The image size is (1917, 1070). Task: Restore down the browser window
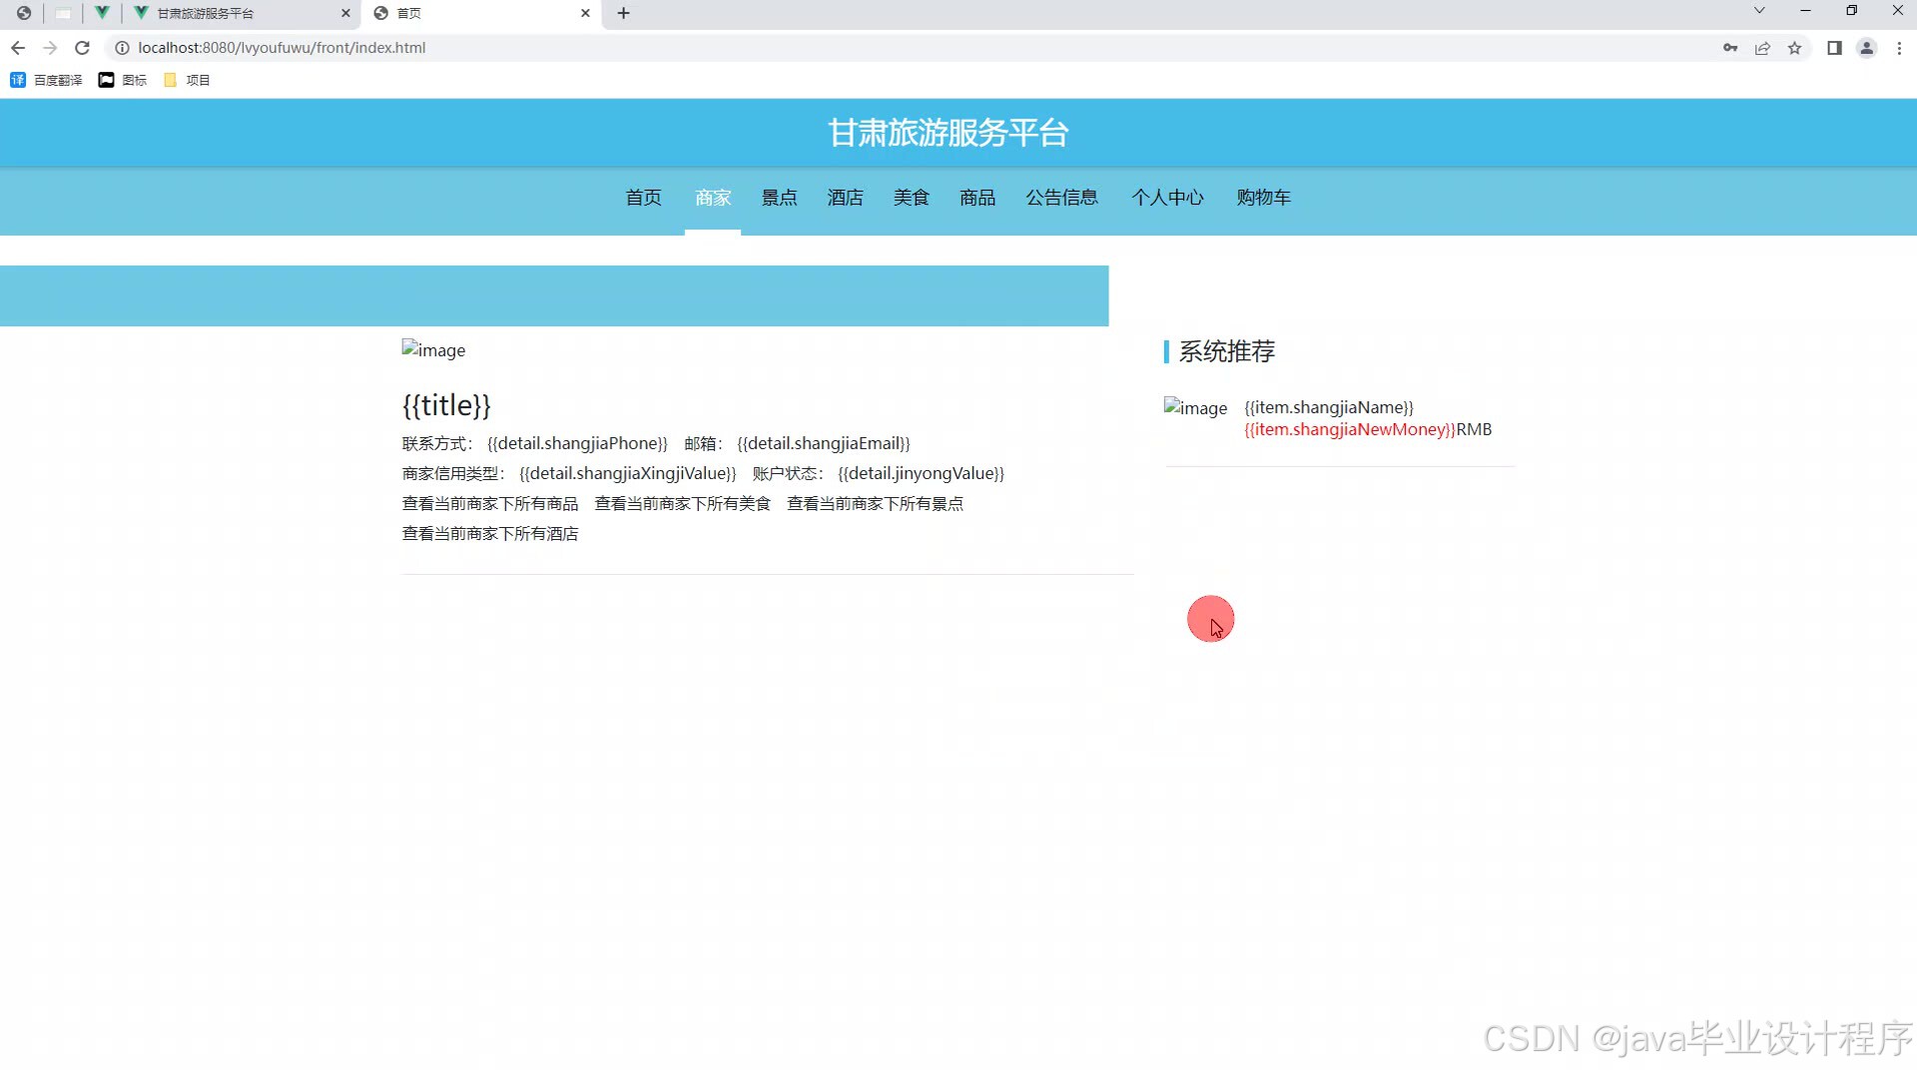click(1851, 11)
